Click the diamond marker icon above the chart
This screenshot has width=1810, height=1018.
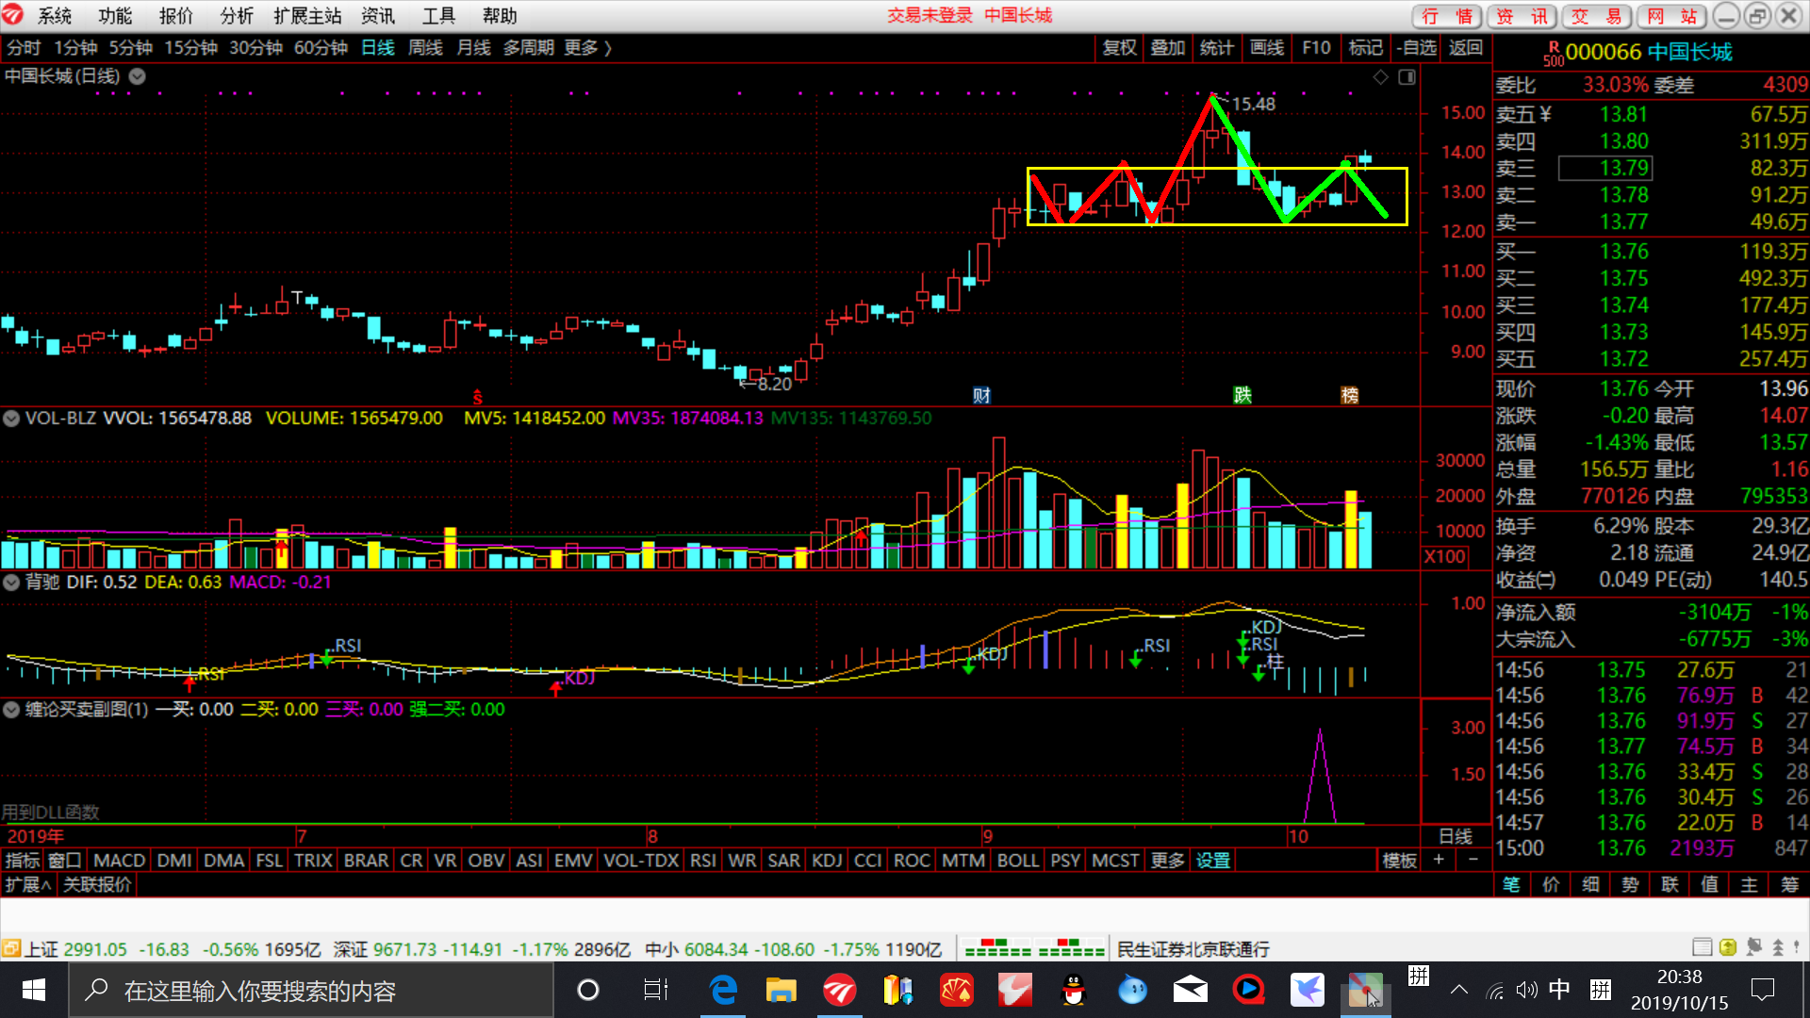[x=1380, y=77]
